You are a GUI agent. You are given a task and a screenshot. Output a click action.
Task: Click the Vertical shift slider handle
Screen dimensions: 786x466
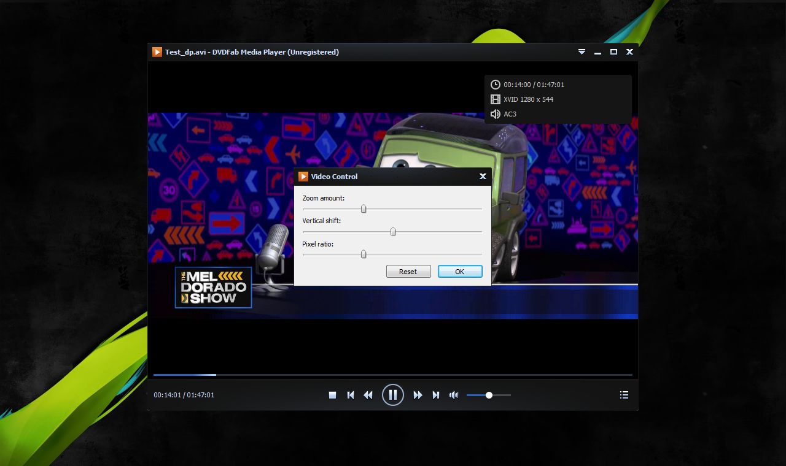point(393,232)
